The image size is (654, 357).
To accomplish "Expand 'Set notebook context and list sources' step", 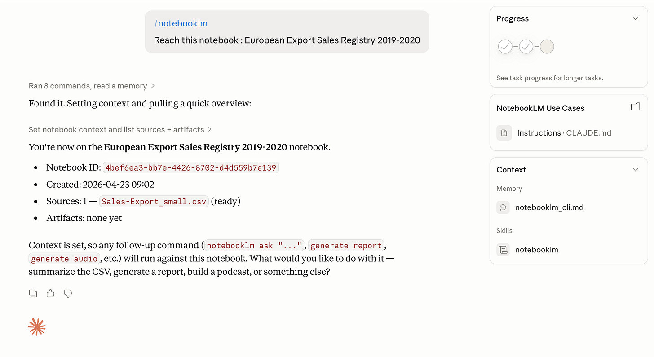I will tap(120, 129).
